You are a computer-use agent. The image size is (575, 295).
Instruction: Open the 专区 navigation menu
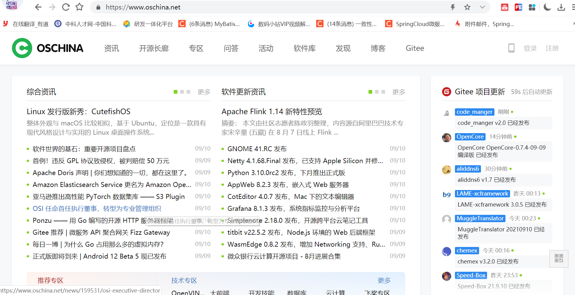coord(196,48)
